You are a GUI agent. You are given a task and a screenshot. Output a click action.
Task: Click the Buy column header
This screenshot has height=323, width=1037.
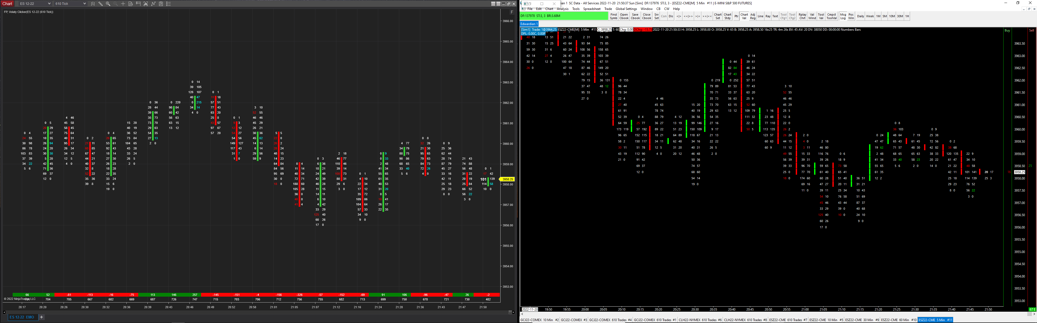(1007, 30)
